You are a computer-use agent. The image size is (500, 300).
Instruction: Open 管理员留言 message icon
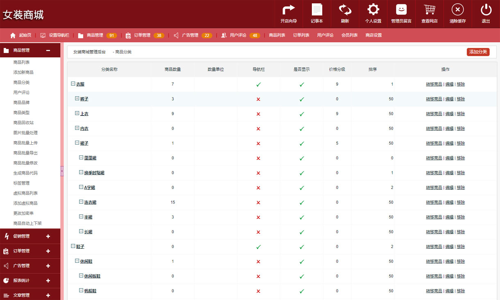pyautogui.click(x=401, y=10)
